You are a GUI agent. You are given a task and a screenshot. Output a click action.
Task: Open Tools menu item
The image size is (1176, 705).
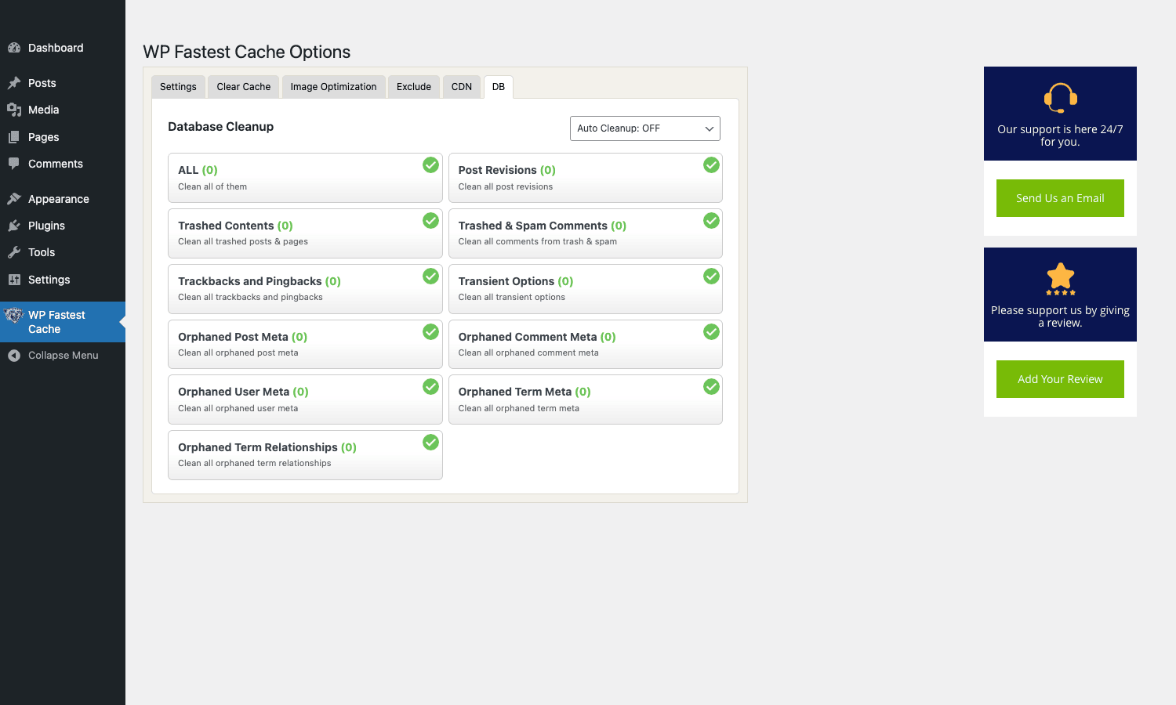click(63, 252)
